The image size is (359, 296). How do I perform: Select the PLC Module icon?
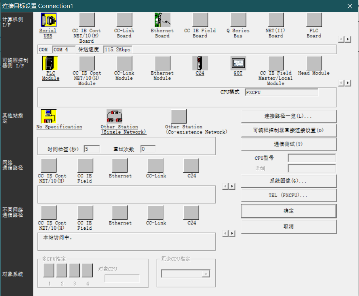[x=50, y=63]
